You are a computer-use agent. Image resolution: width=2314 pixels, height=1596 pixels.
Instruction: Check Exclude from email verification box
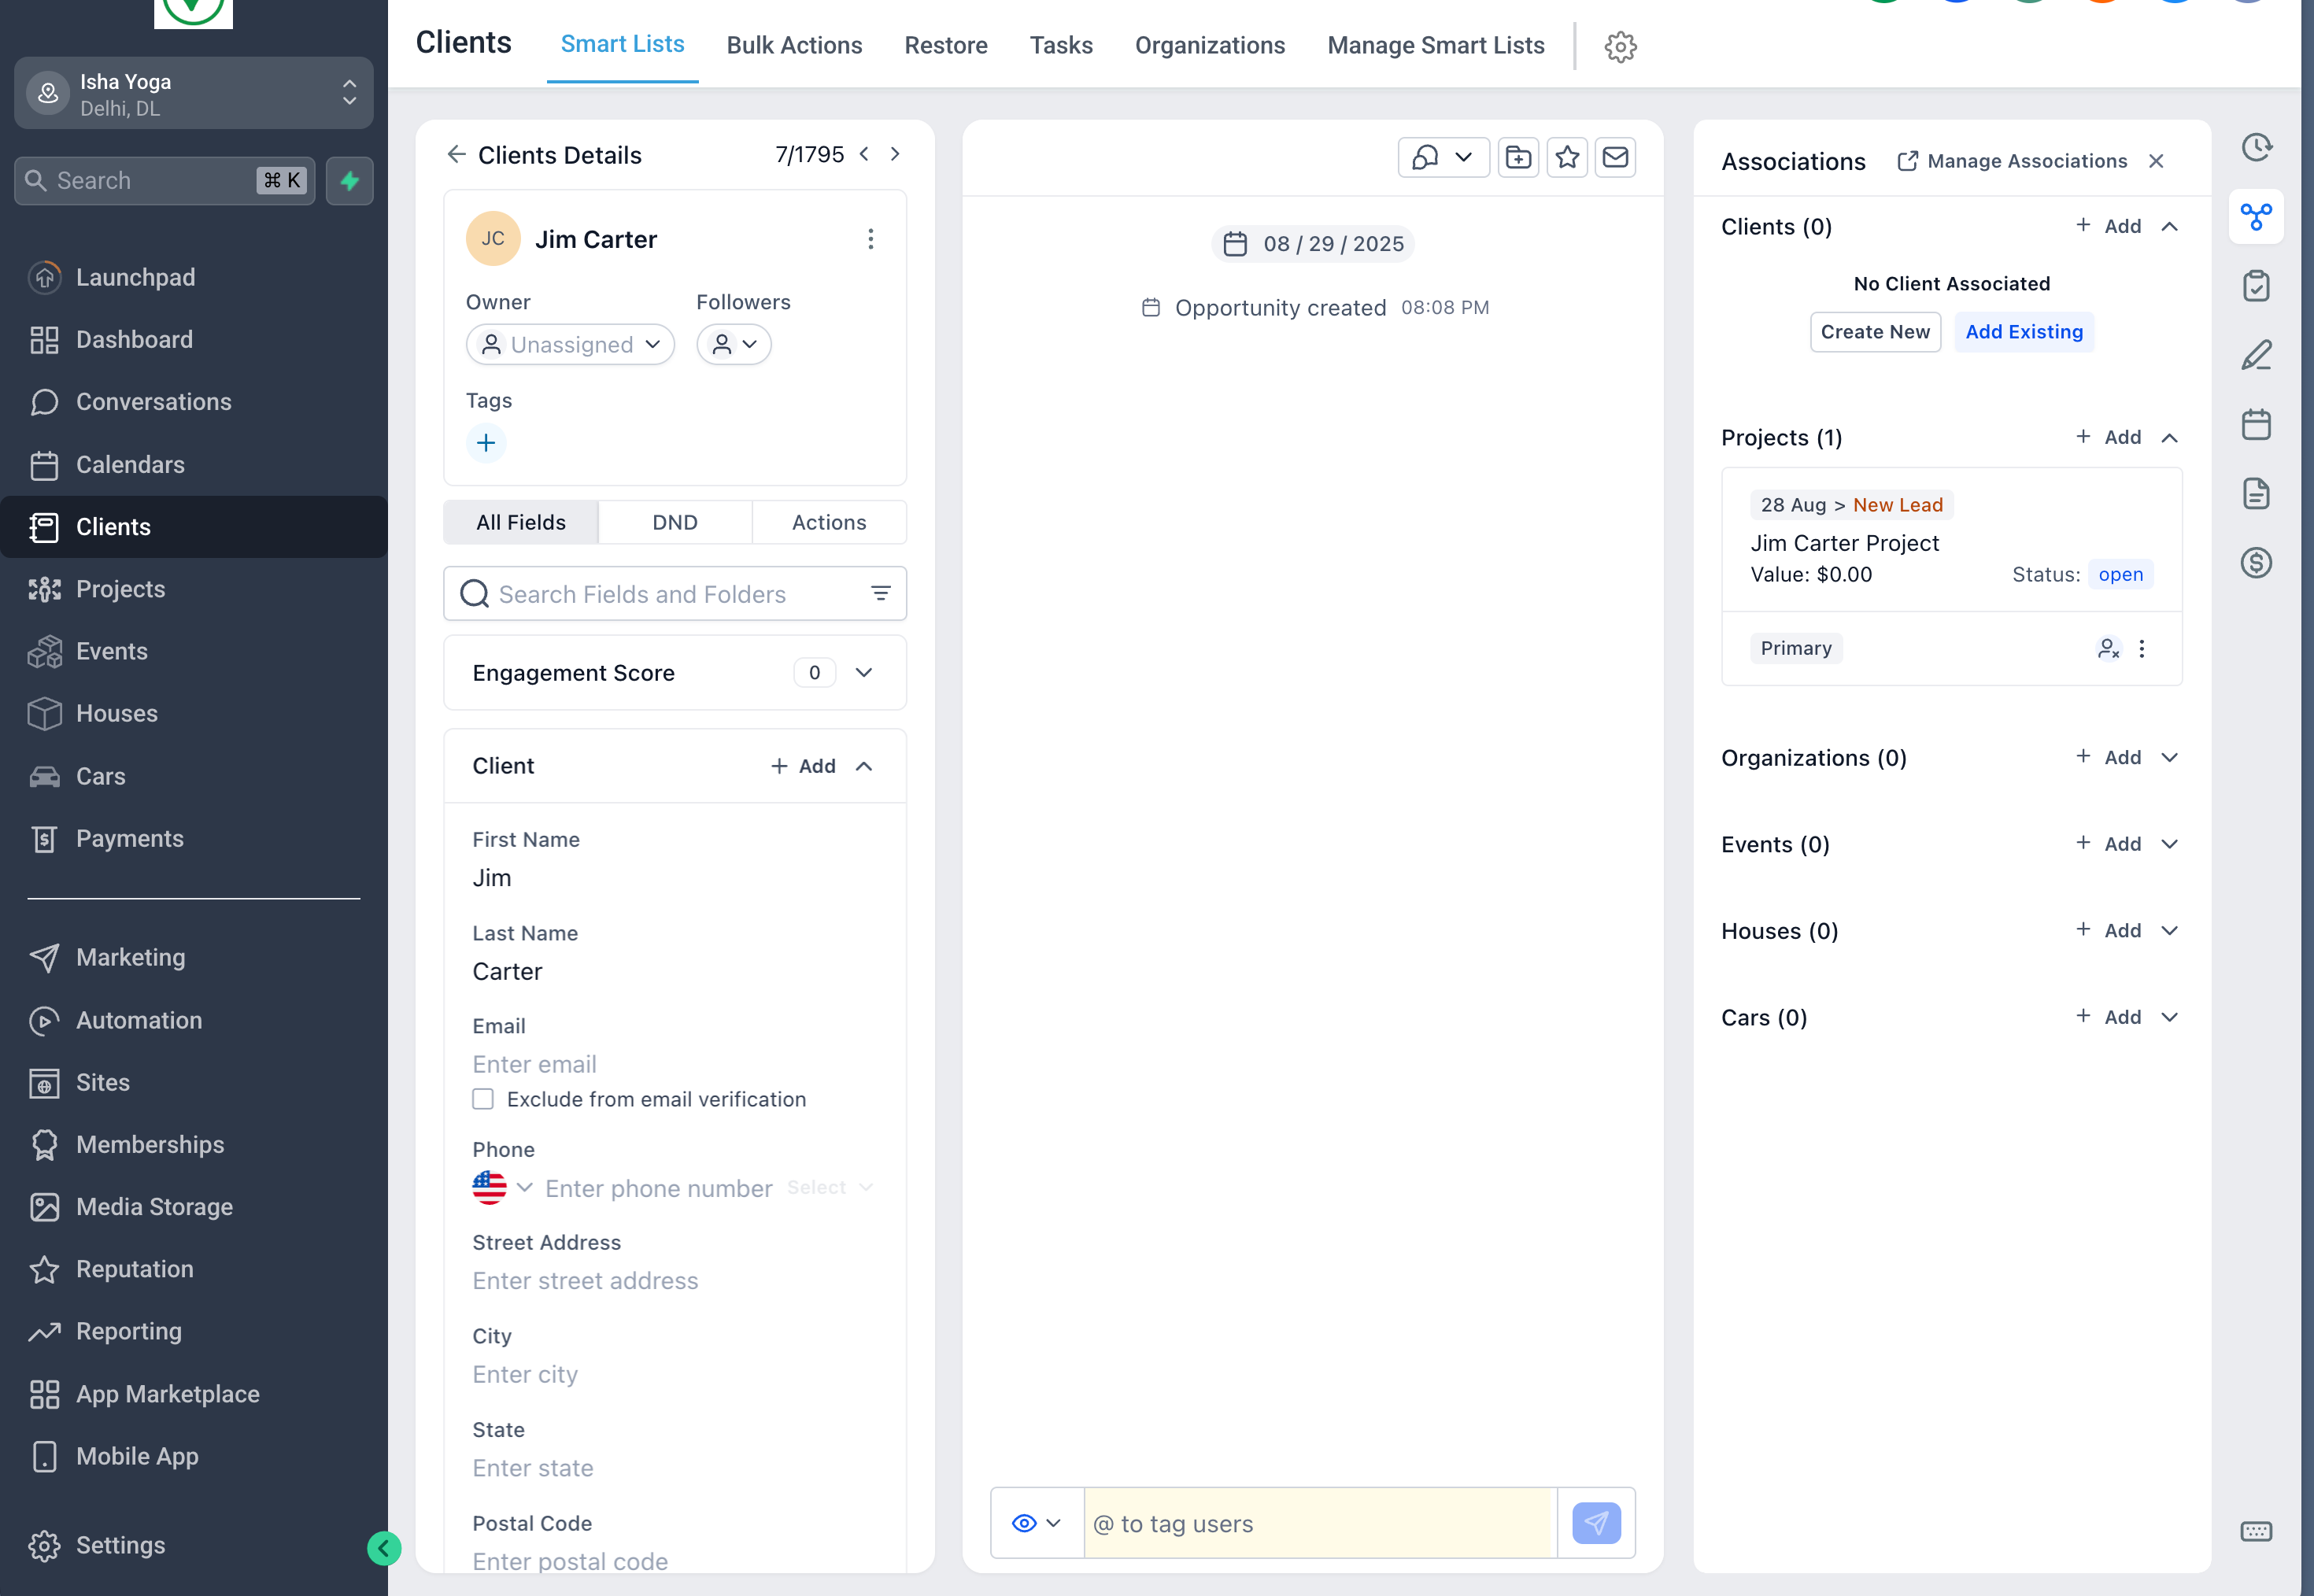pyautogui.click(x=483, y=1099)
